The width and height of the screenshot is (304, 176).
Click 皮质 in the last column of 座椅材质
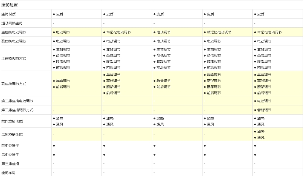tap(261, 14)
